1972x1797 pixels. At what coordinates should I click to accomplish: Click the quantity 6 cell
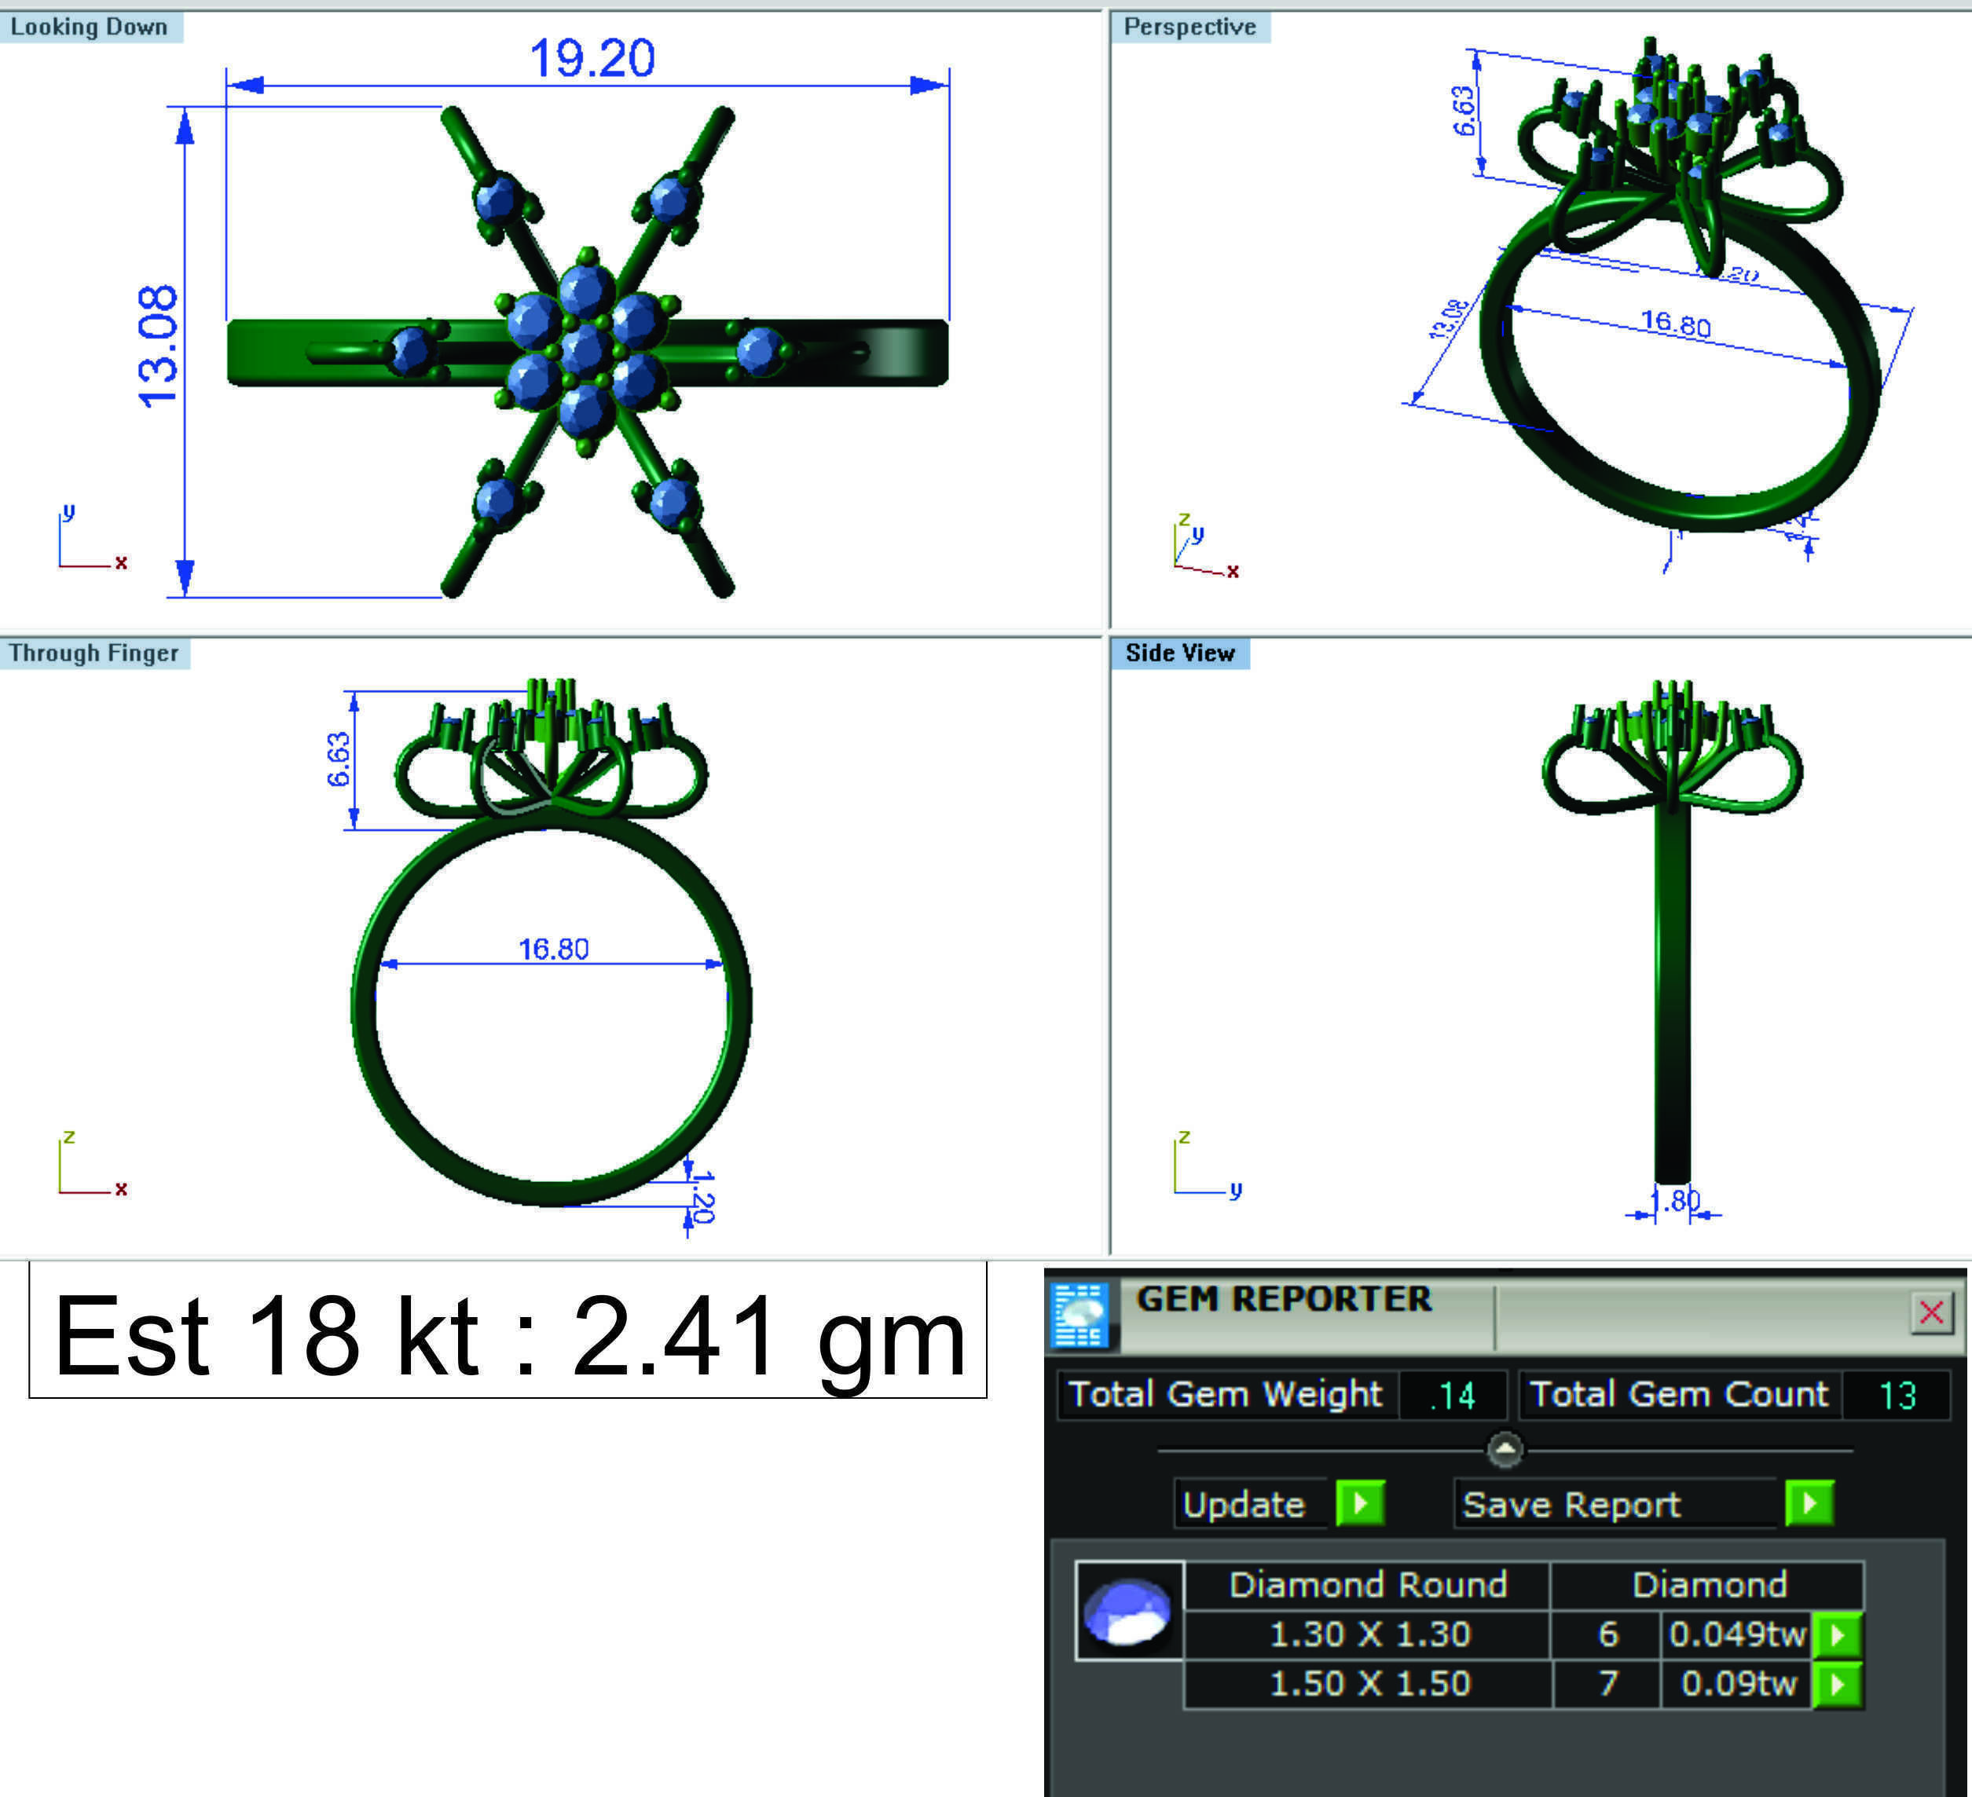tap(1607, 1634)
